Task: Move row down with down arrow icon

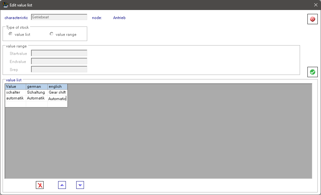Action: point(80,185)
